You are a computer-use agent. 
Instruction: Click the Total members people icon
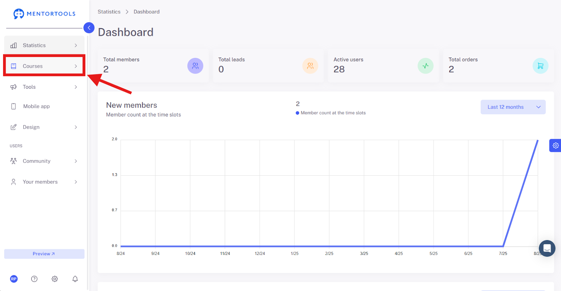195,66
